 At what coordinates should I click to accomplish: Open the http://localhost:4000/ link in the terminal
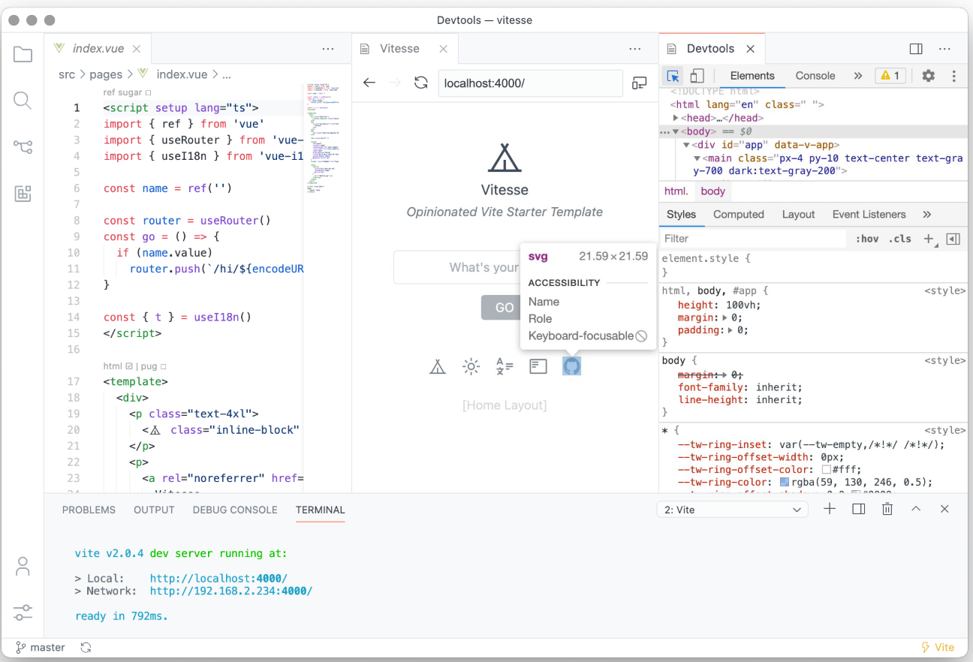[x=218, y=579]
